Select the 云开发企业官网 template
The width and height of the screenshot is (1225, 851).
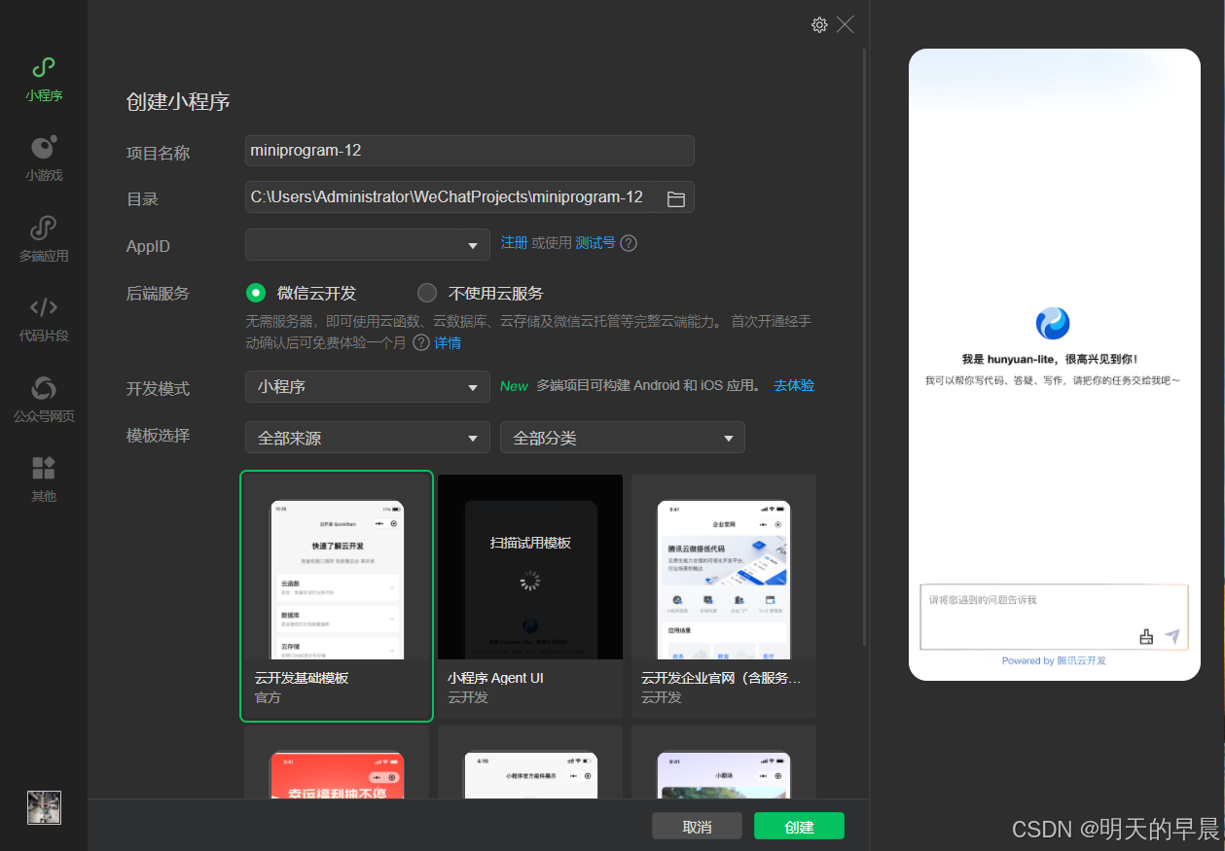pyautogui.click(x=724, y=596)
